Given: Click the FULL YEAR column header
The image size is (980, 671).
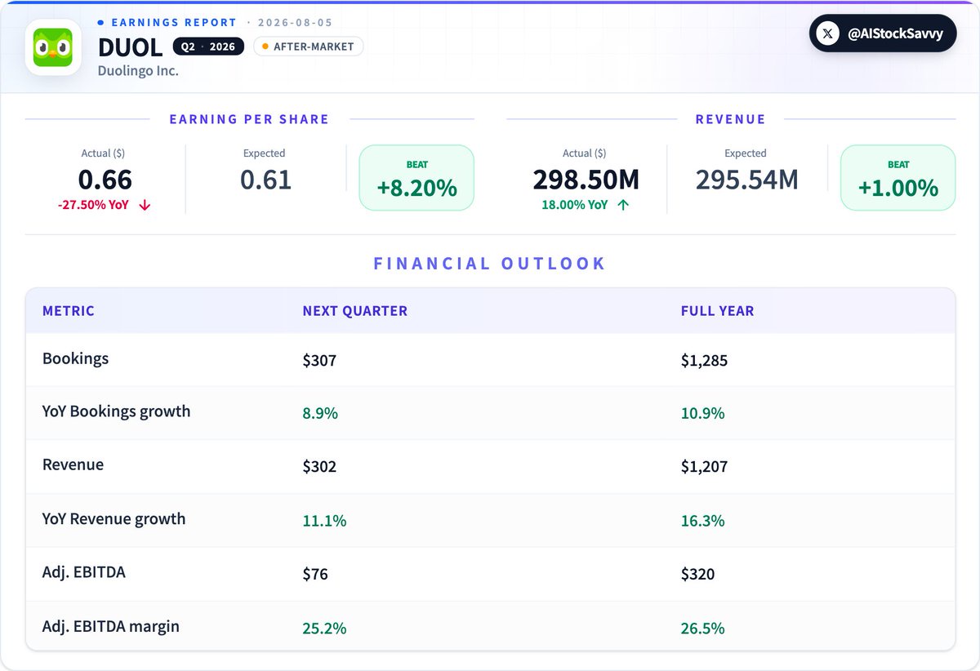Looking at the screenshot, I should (717, 311).
